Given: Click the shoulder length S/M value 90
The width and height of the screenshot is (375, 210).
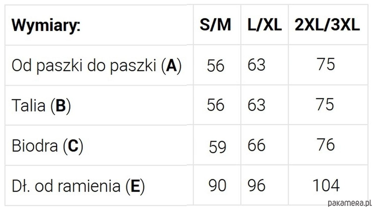Looking at the screenshot, I should tap(217, 186).
